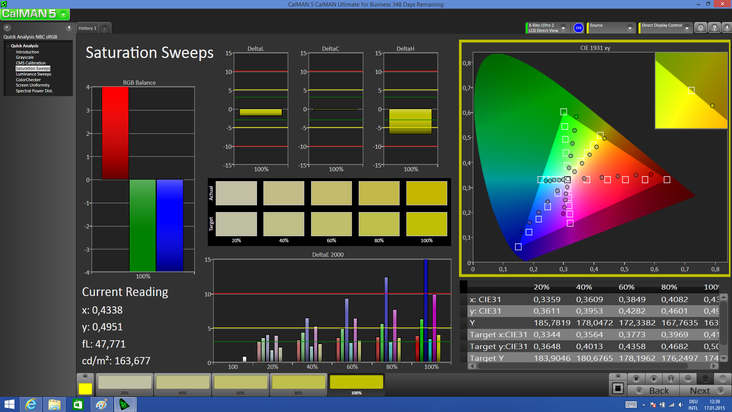Expand the Source dropdown
732x412 pixels.
(630, 28)
